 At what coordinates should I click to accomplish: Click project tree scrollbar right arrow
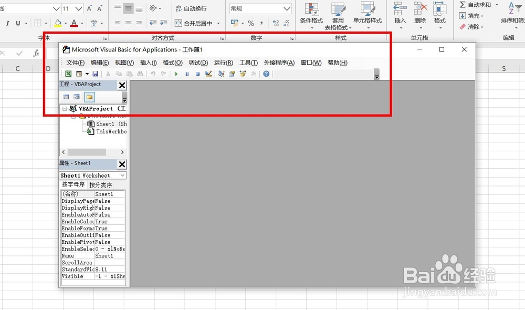[122, 152]
